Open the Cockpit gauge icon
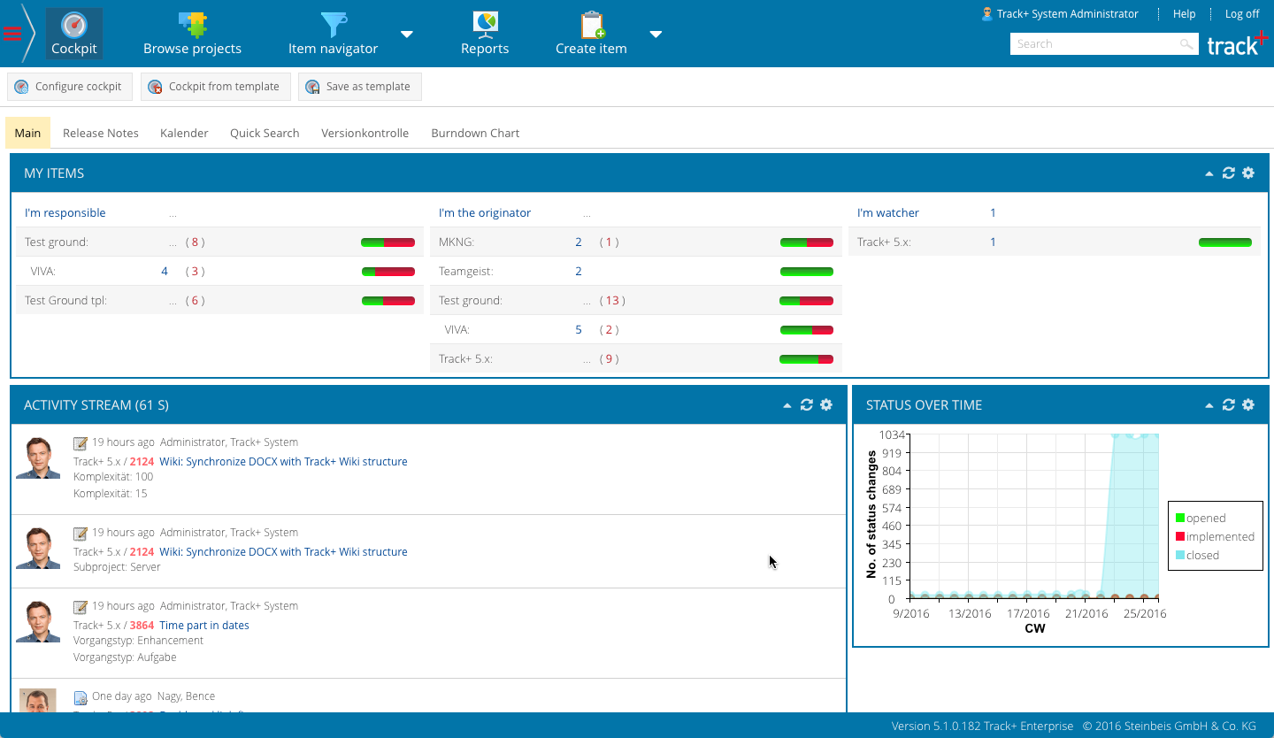1274x738 pixels. 74,24
